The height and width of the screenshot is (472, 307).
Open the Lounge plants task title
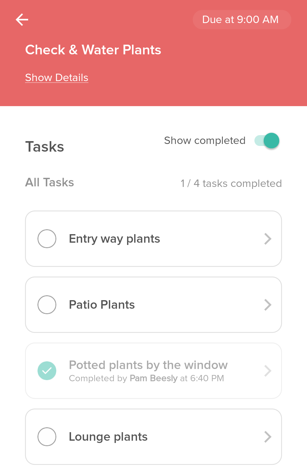108,437
